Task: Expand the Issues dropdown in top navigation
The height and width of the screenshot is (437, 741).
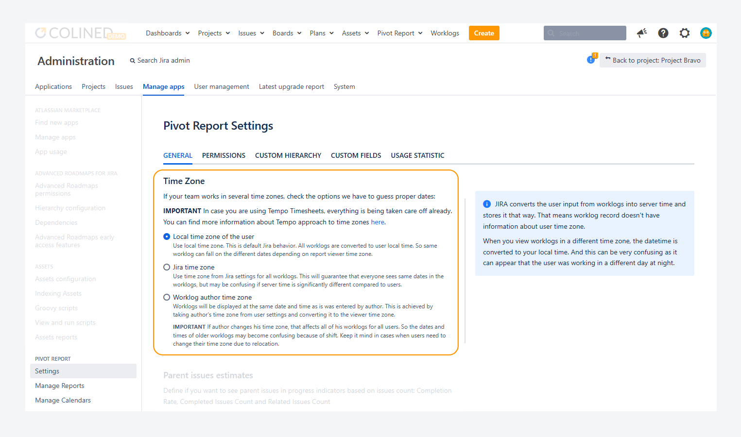Action: click(251, 33)
